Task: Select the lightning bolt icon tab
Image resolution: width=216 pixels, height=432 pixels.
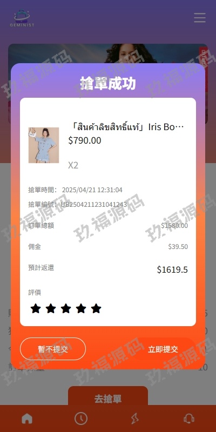Action: tap(135, 419)
